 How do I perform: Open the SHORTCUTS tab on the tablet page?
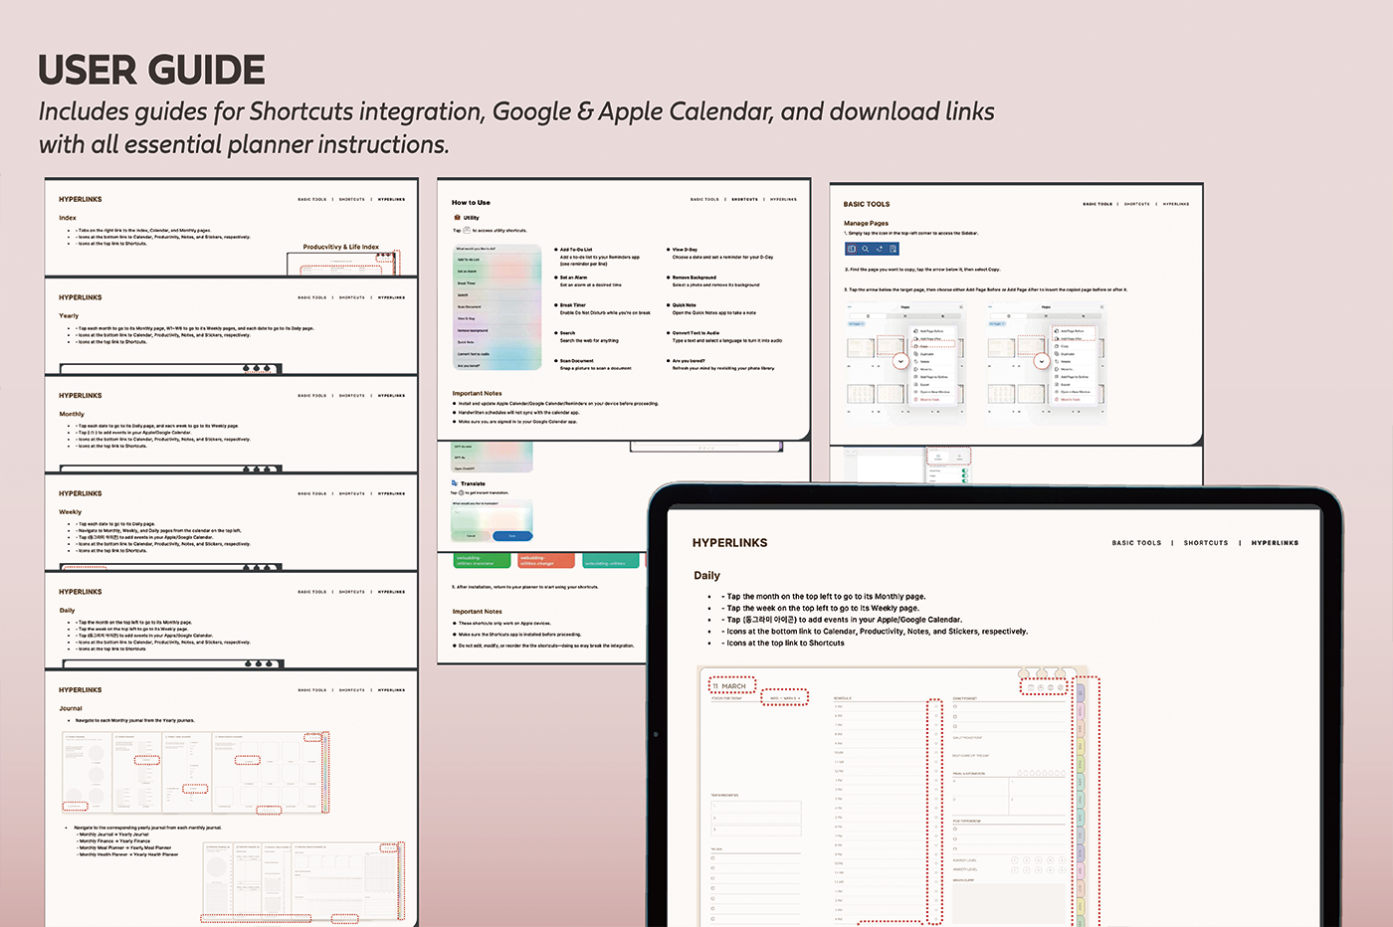tap(1206, 543)
